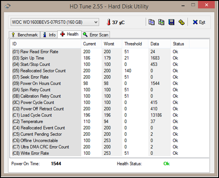Click the Threshold column header
Viewport: 219px width, 178px height.
(x=135, y=44)
